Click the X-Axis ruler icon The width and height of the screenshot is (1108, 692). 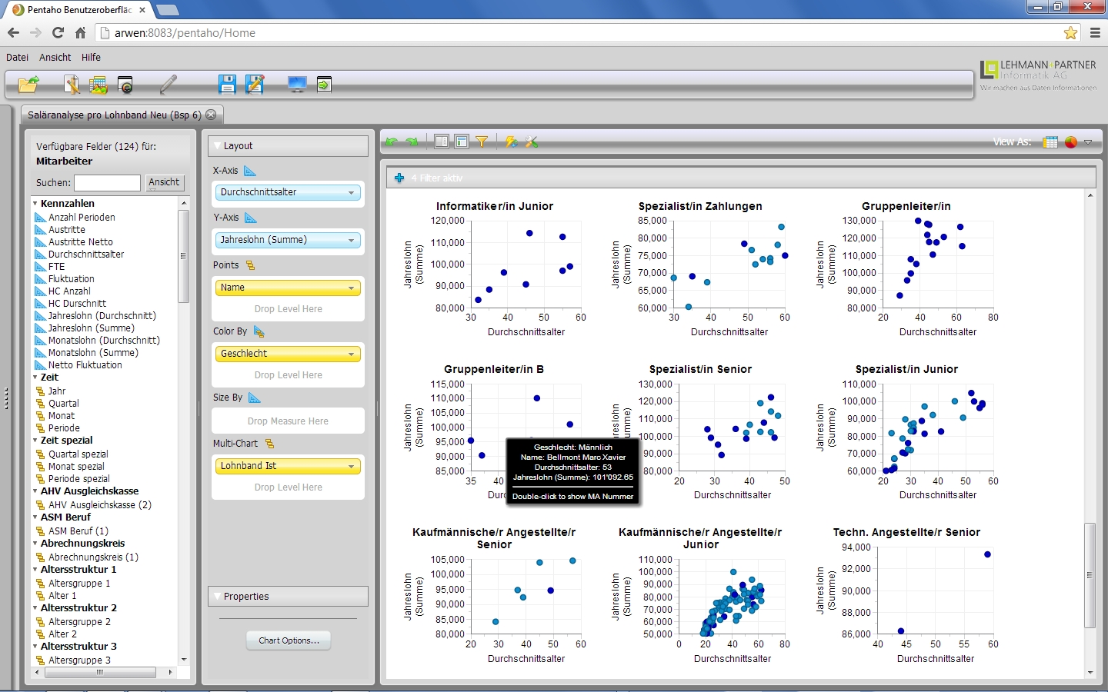[250, 171]
